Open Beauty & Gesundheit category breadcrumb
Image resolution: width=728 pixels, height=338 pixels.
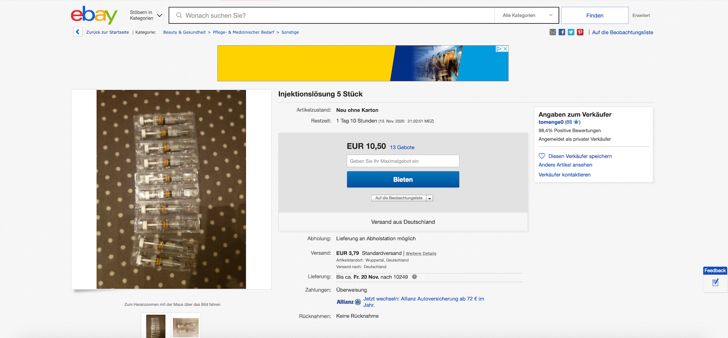coord(184,32)
